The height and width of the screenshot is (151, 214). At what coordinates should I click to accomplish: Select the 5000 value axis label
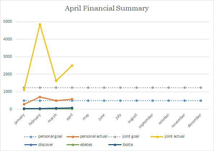pos(8,22)
